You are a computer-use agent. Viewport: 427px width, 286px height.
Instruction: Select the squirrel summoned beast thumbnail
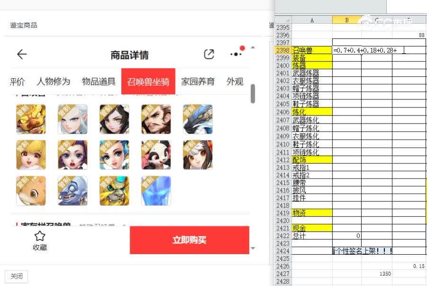(x=31, y=191)
